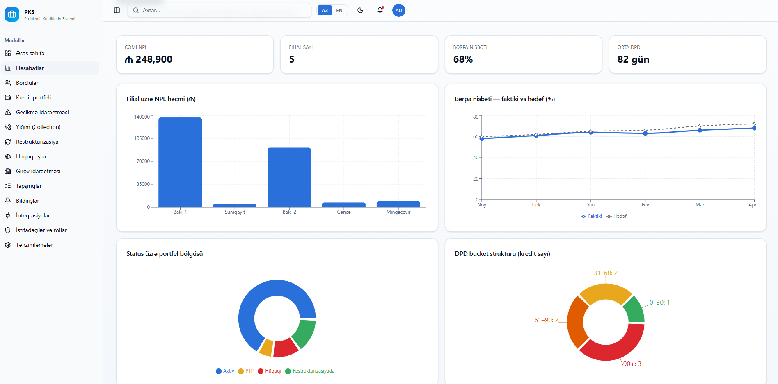Click the Gecikmə idarəetməsi warning icon

(x=8, y=112)
